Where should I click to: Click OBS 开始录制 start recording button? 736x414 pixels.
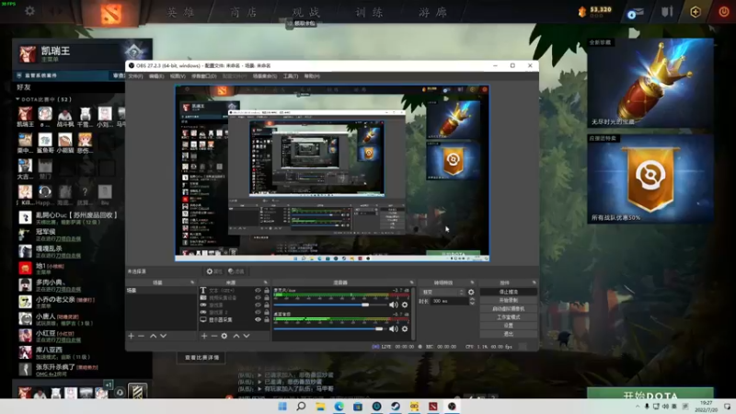coord(509,301)
